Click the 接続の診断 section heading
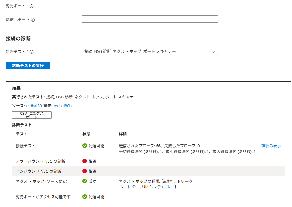This screenshot has width=292, height=207. [18, 39]
